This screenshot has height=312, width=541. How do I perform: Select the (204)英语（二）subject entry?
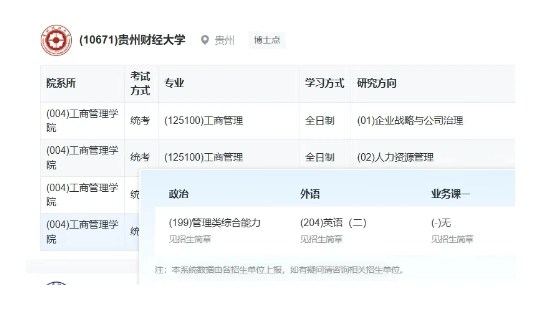click(333, 223)
